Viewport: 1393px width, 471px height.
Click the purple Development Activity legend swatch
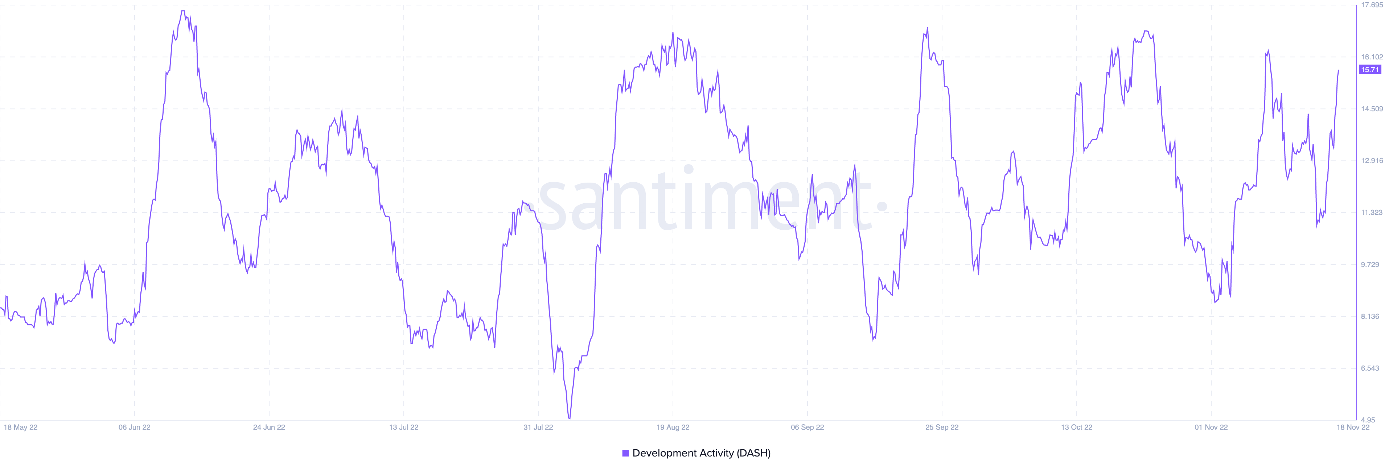point(625,453)
